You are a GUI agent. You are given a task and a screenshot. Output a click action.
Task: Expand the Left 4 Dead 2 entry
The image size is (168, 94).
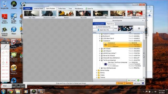(99, 51)
